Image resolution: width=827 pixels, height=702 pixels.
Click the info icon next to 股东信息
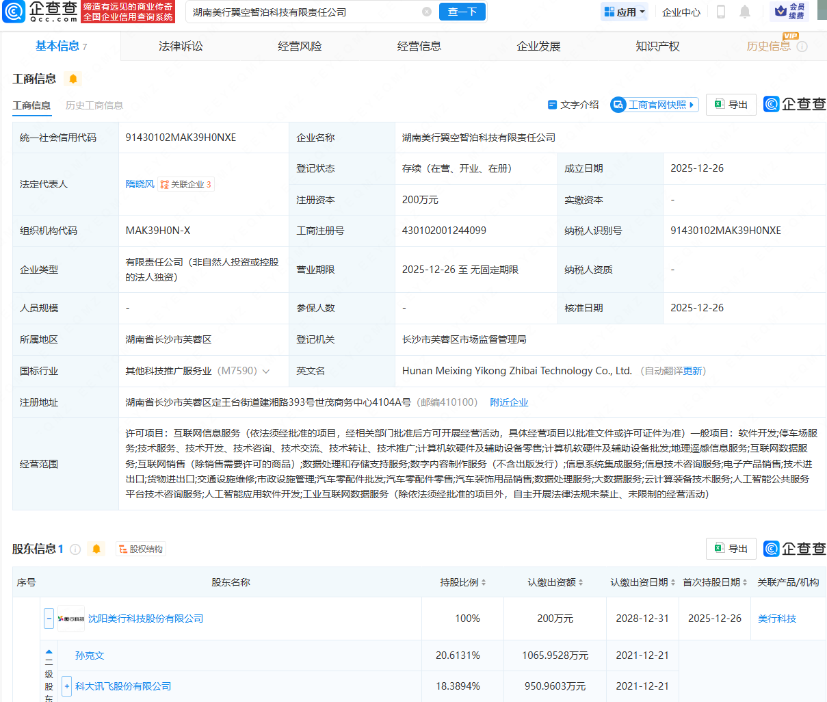pos(75,549)
